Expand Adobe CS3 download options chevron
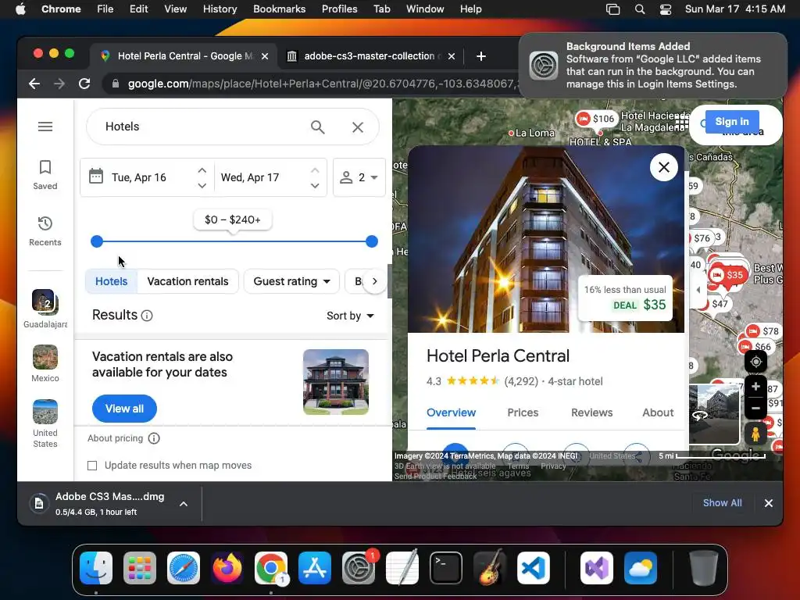The image size is (800, 600). (x=184, y=504)
